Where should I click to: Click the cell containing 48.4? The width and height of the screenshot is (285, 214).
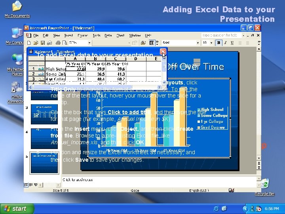point(96,79)
